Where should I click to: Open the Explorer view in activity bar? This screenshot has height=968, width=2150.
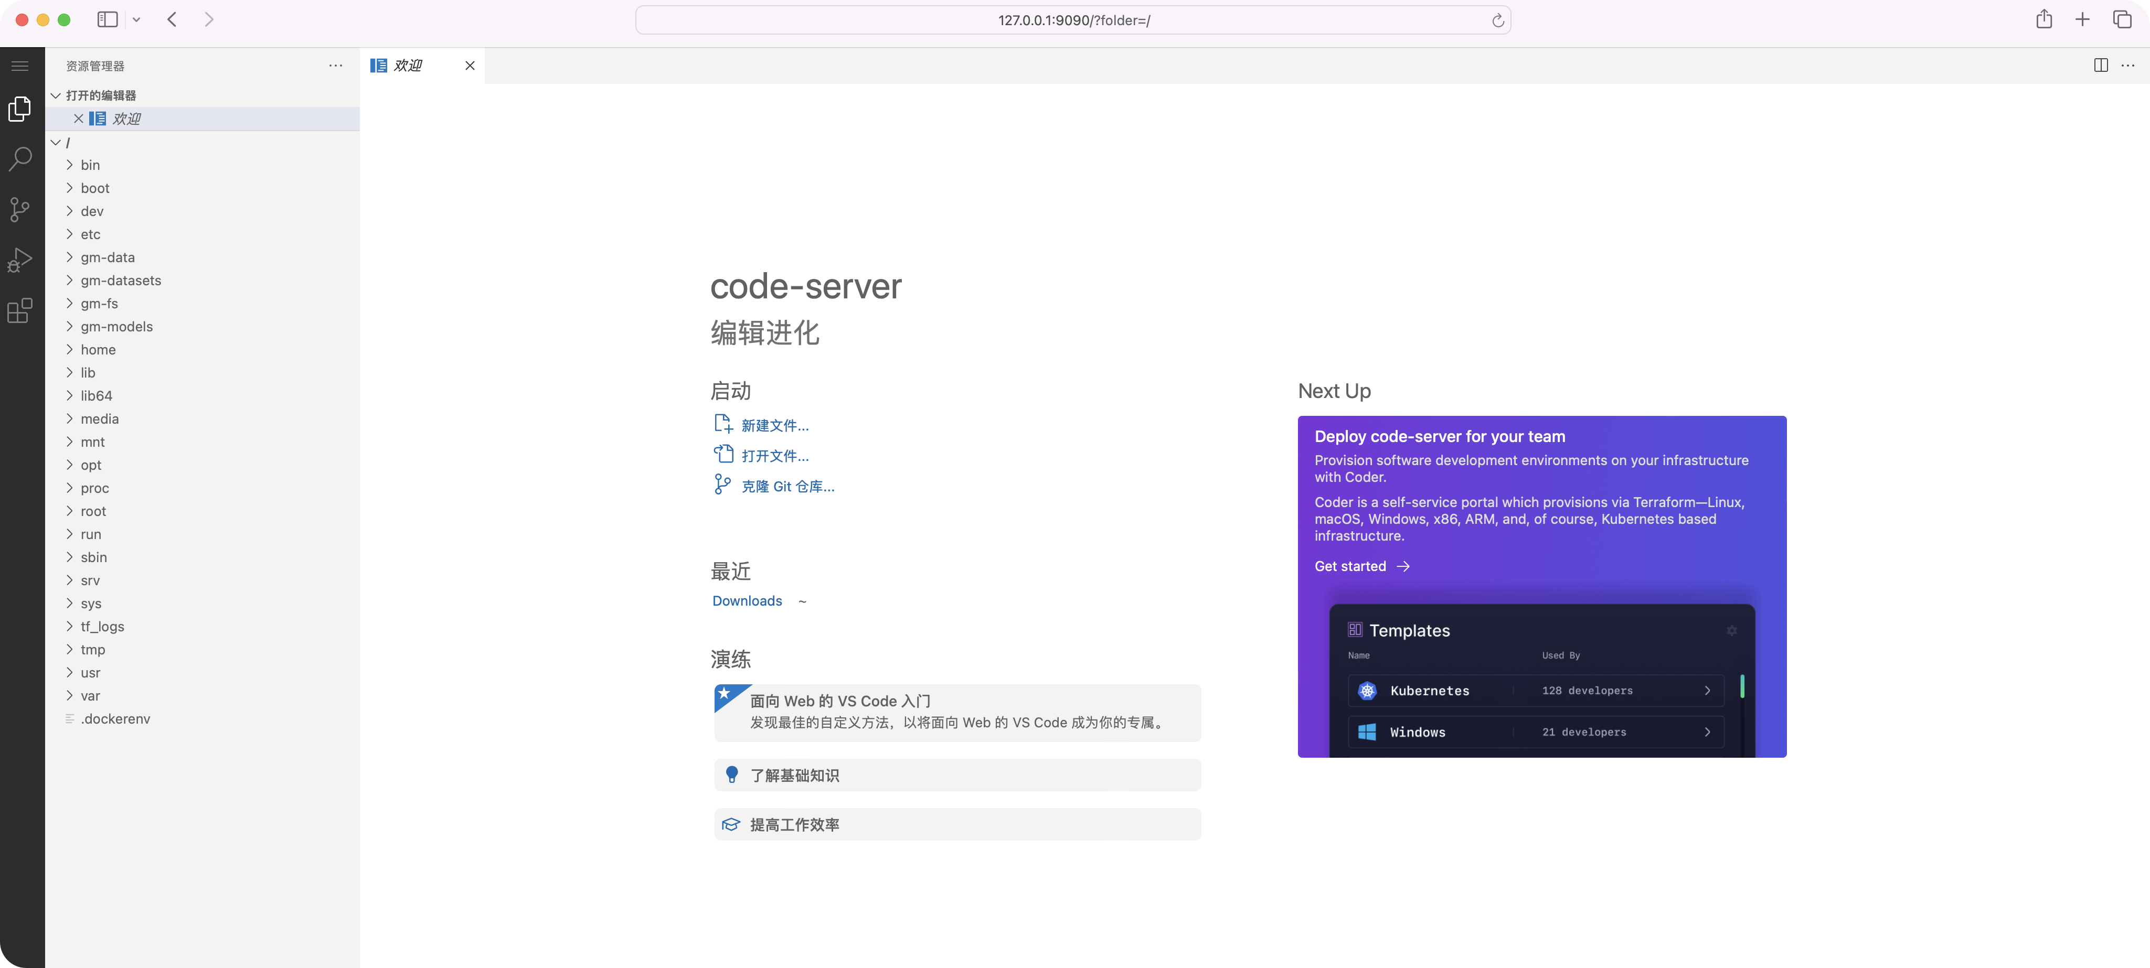pyautogui.click(x=20, y=109)
